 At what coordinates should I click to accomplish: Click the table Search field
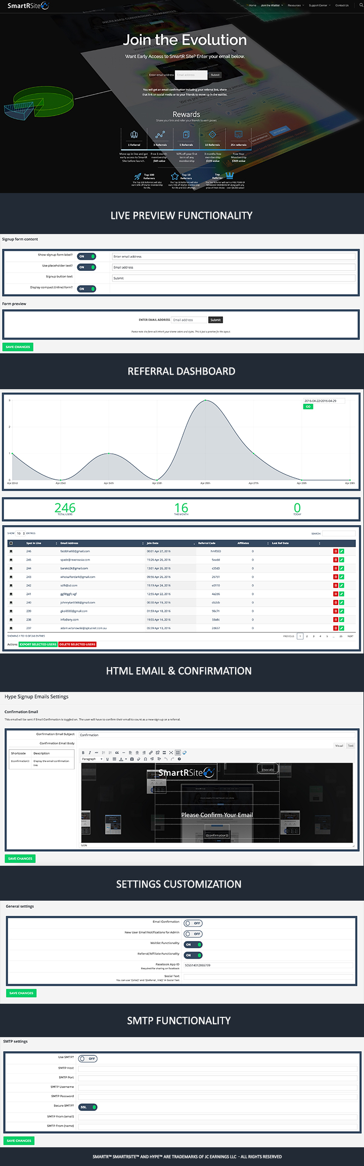click(x=339, y=533)
